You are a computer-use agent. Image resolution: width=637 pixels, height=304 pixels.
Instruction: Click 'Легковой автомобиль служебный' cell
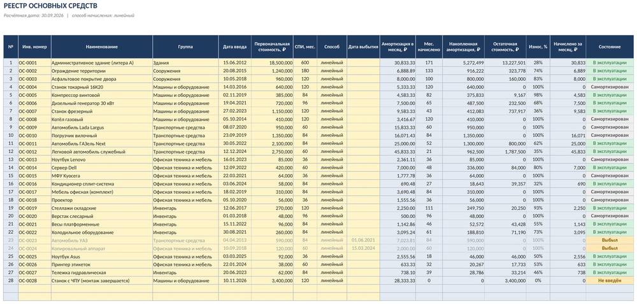(101, 152)
